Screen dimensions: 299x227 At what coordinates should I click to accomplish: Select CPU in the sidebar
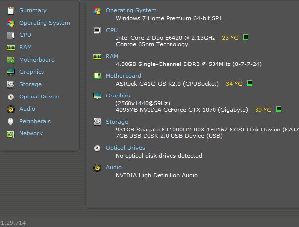point(25,35)
